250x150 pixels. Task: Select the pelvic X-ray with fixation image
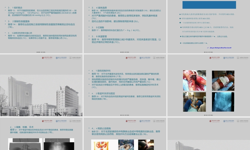tap(223, 102)
